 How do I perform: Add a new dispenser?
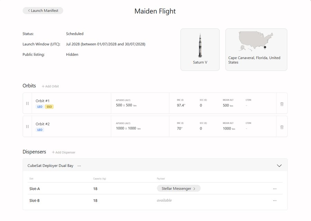64,152
